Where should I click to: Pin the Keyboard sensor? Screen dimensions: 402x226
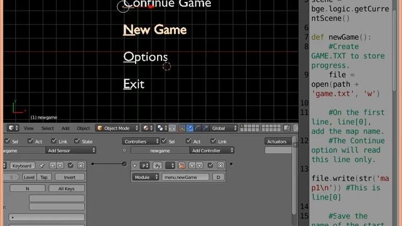pyautogui.click(x=41, y=166)
